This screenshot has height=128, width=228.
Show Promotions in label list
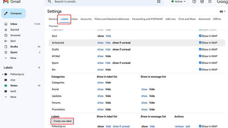coord(101,110)
